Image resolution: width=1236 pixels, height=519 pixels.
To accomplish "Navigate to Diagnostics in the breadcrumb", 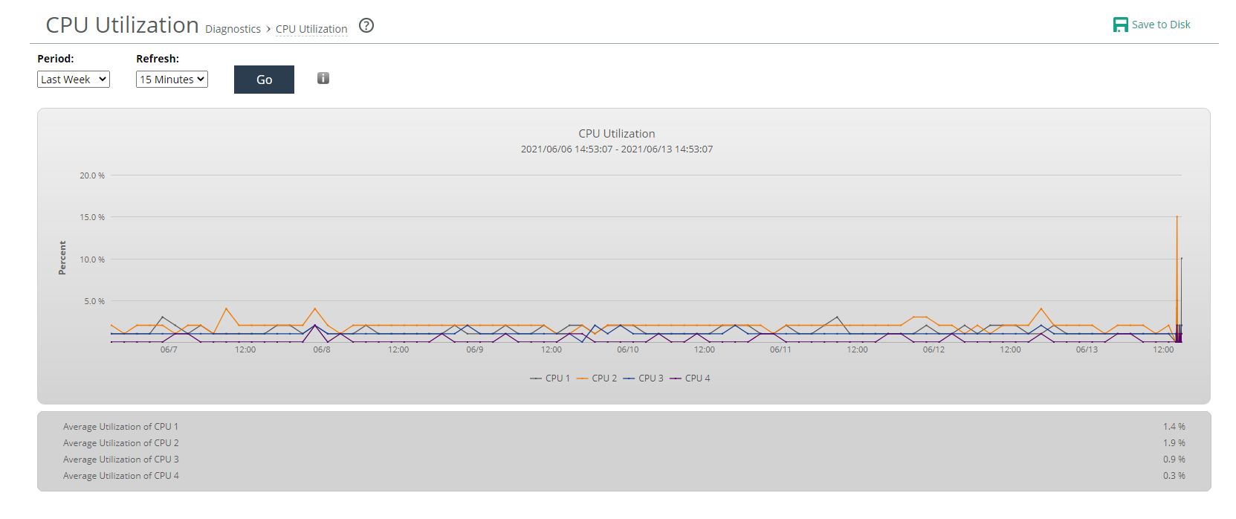I will coord(233,28).
